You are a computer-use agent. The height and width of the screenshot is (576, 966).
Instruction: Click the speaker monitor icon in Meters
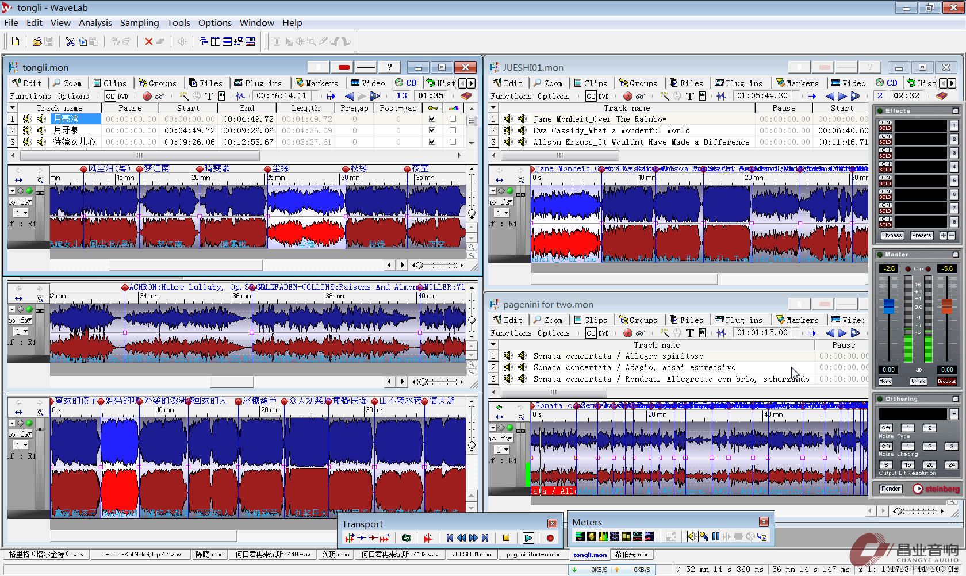[x=692, y=536]
